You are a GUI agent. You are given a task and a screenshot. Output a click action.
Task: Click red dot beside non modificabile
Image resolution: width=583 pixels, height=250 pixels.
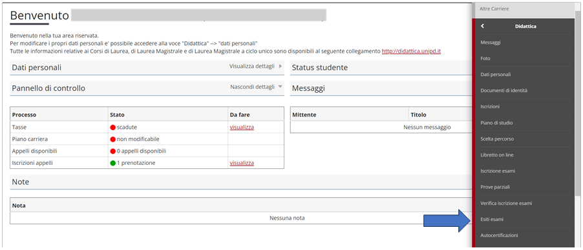[x=113, y=139]
